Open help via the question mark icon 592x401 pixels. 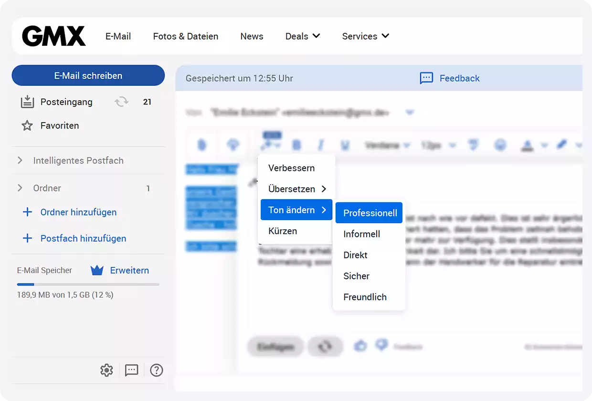click(157, 370)
